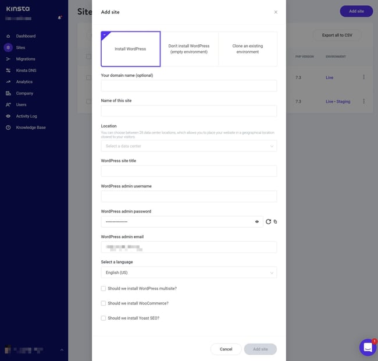The height and width of the screenshot is (361, 378).
Task: Choose Clone an existing environment
Action: [x=248, y=49]
